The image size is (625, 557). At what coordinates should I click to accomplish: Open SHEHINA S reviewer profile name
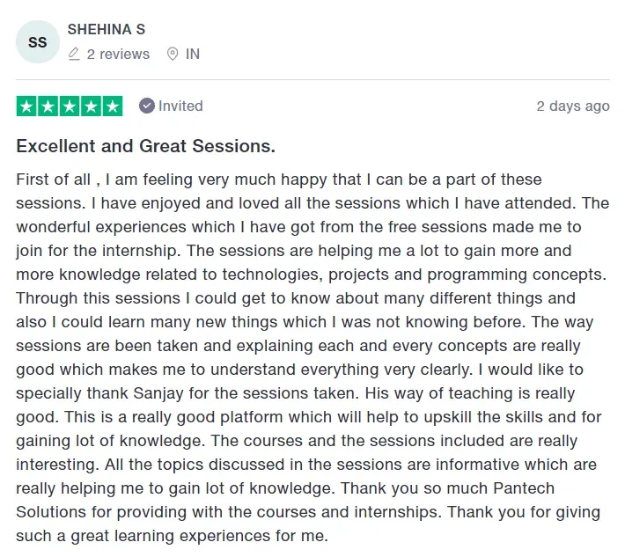tap(106, 30)
